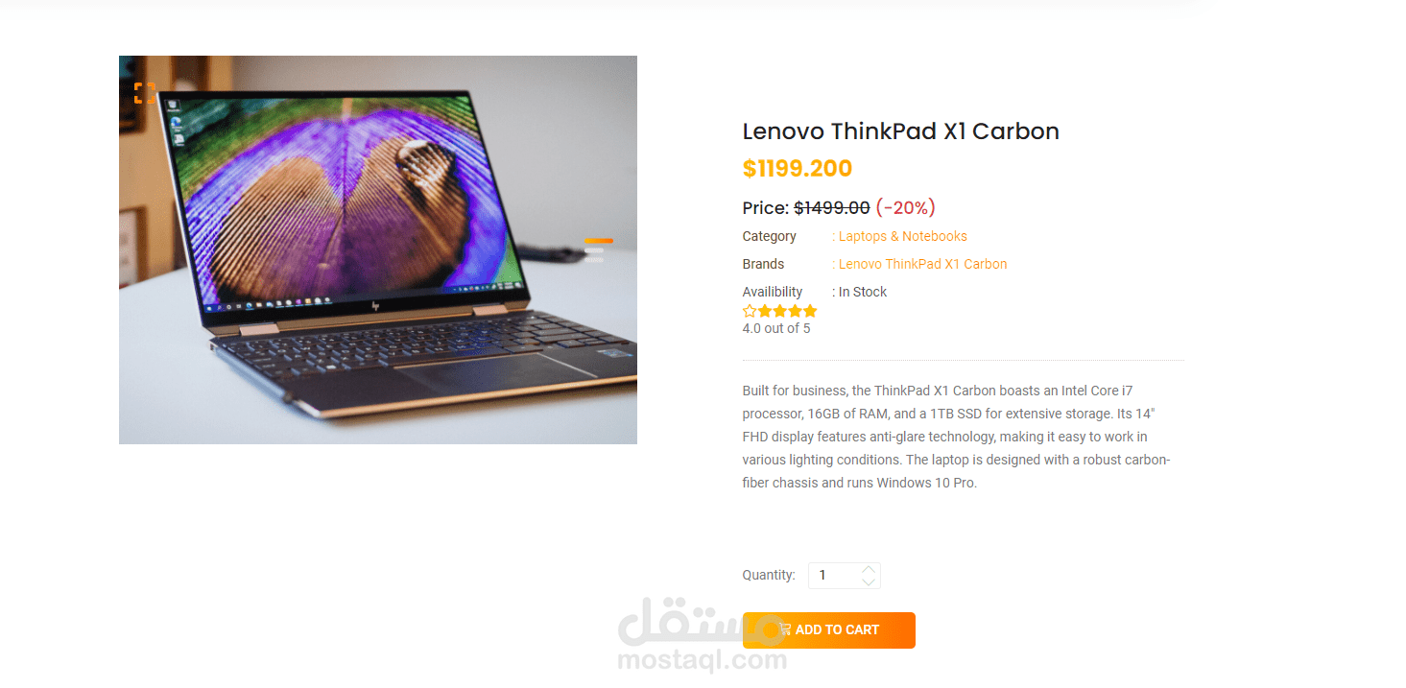Viewport: 1406px width, 688px height.
Task: Click the cart icon in Add to Cart
Action: click(784, 629)
